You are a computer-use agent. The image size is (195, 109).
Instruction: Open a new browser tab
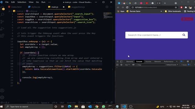[165, 3]
